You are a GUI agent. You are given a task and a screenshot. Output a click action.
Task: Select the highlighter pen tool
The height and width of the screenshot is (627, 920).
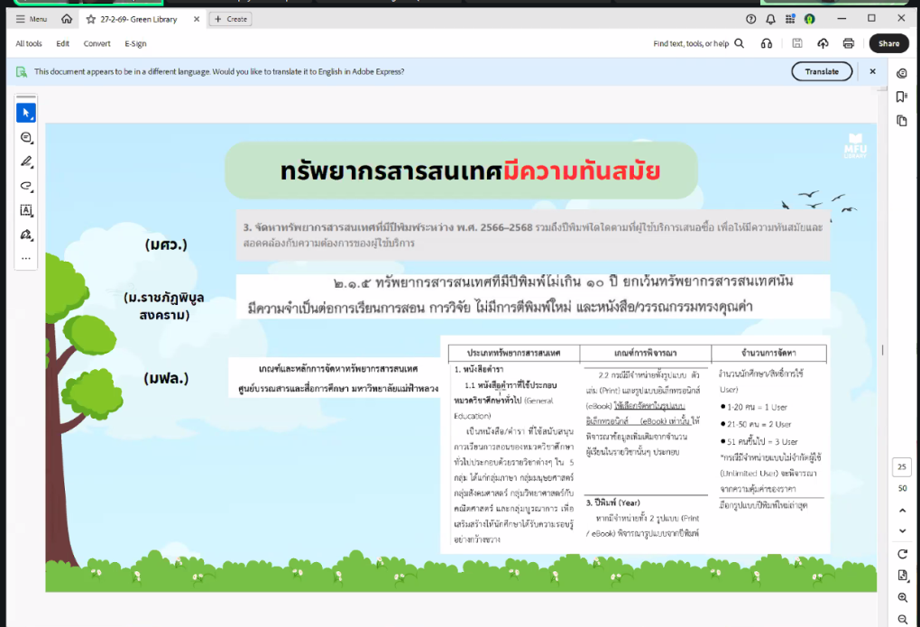pyautogui.click(x=26, y=161)
